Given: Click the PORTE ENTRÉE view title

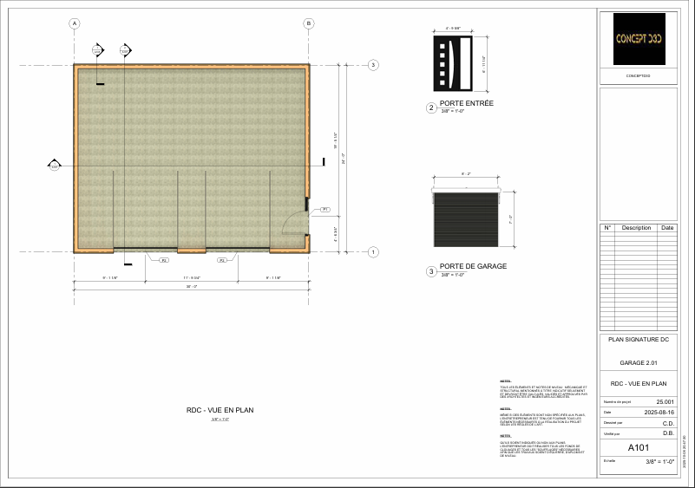Looking at the screenshot, I should (466, 103).
